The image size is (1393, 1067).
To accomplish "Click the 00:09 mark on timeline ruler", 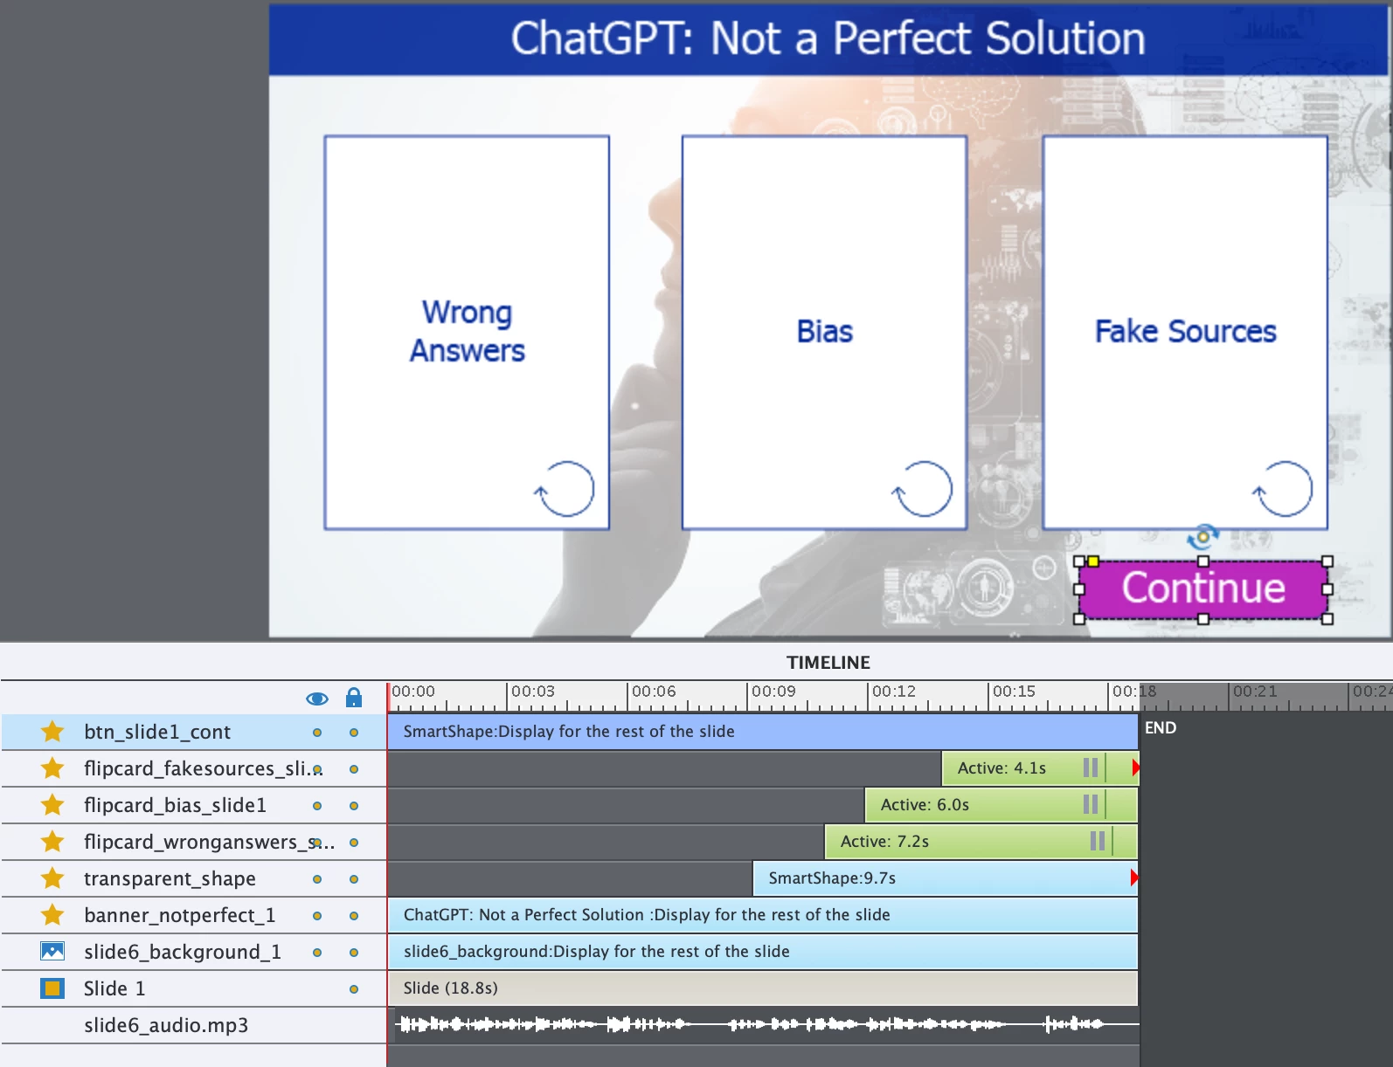I will tap(773, 692).
